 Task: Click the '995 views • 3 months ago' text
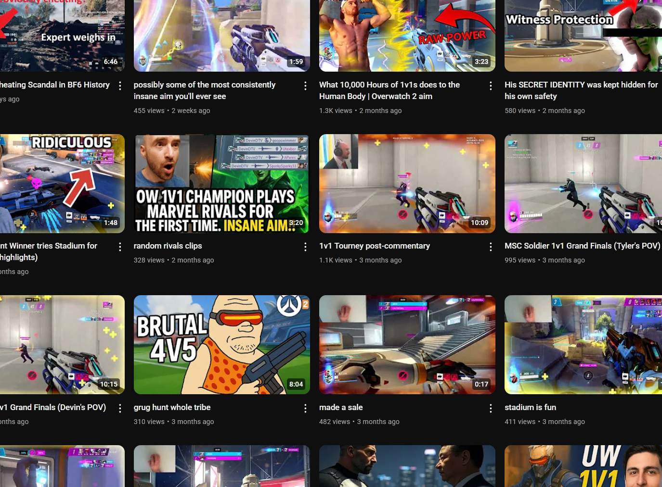point(545,260)
